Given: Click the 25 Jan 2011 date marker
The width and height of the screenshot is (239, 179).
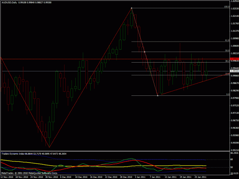Looking at the screenshot, I should (x=200, y=177).
